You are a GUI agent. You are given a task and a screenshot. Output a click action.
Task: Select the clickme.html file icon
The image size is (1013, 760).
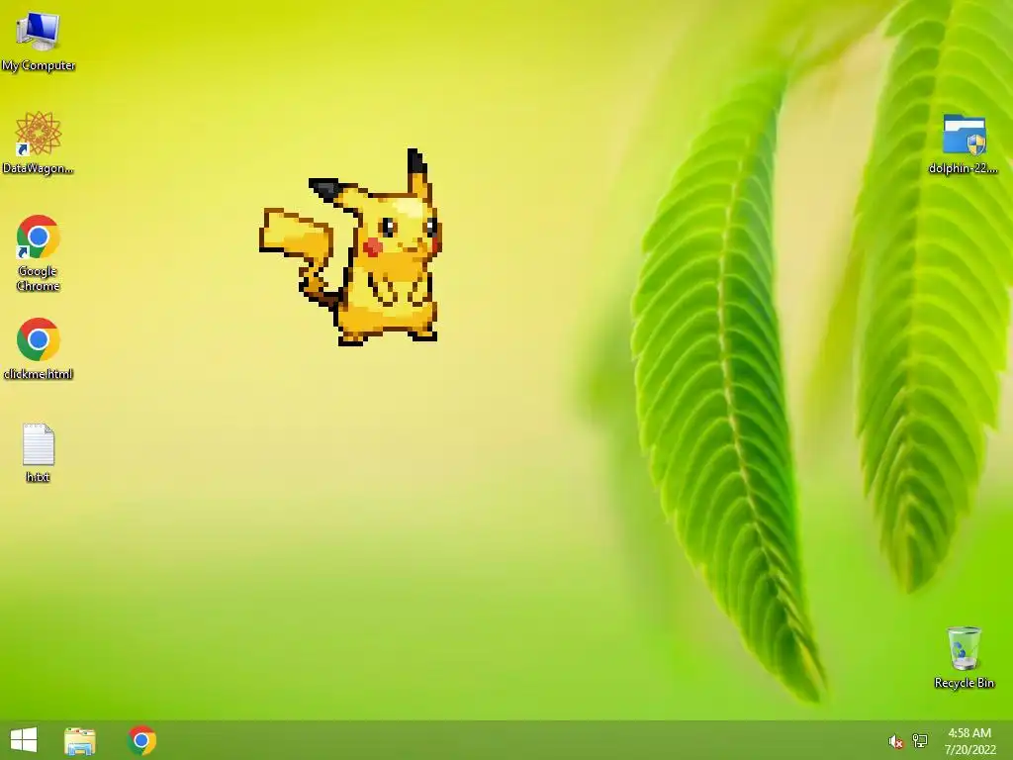tap(39, 339)
